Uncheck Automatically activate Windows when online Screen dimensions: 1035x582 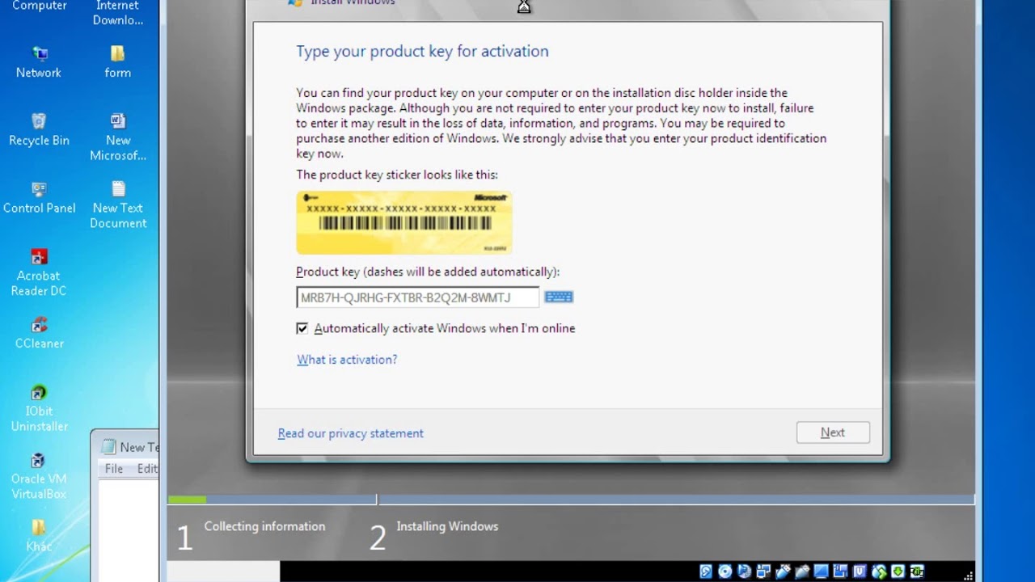pyautogui.click(x=302, y=328)
